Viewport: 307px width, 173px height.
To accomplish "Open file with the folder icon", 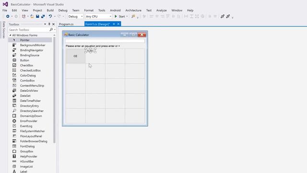I will coord(32,16).
